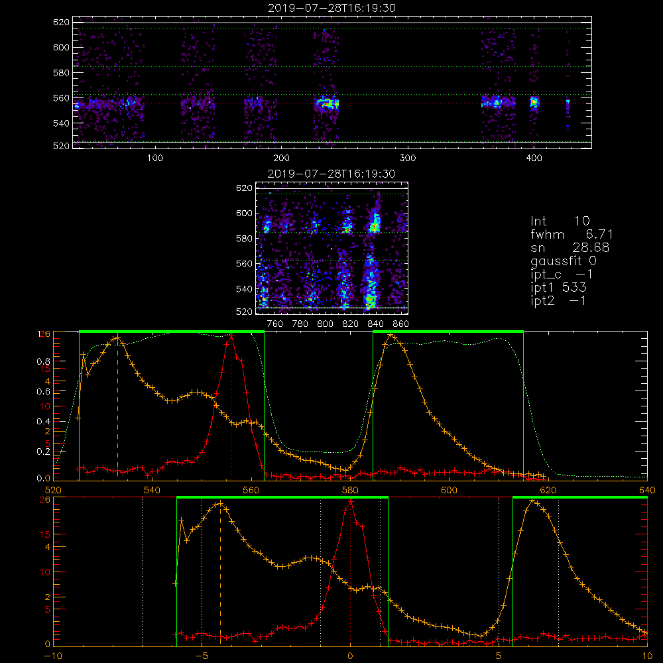663x663 pixels.
Task: Click the "Int 10" parameter readout
Action: coord(560,221)
